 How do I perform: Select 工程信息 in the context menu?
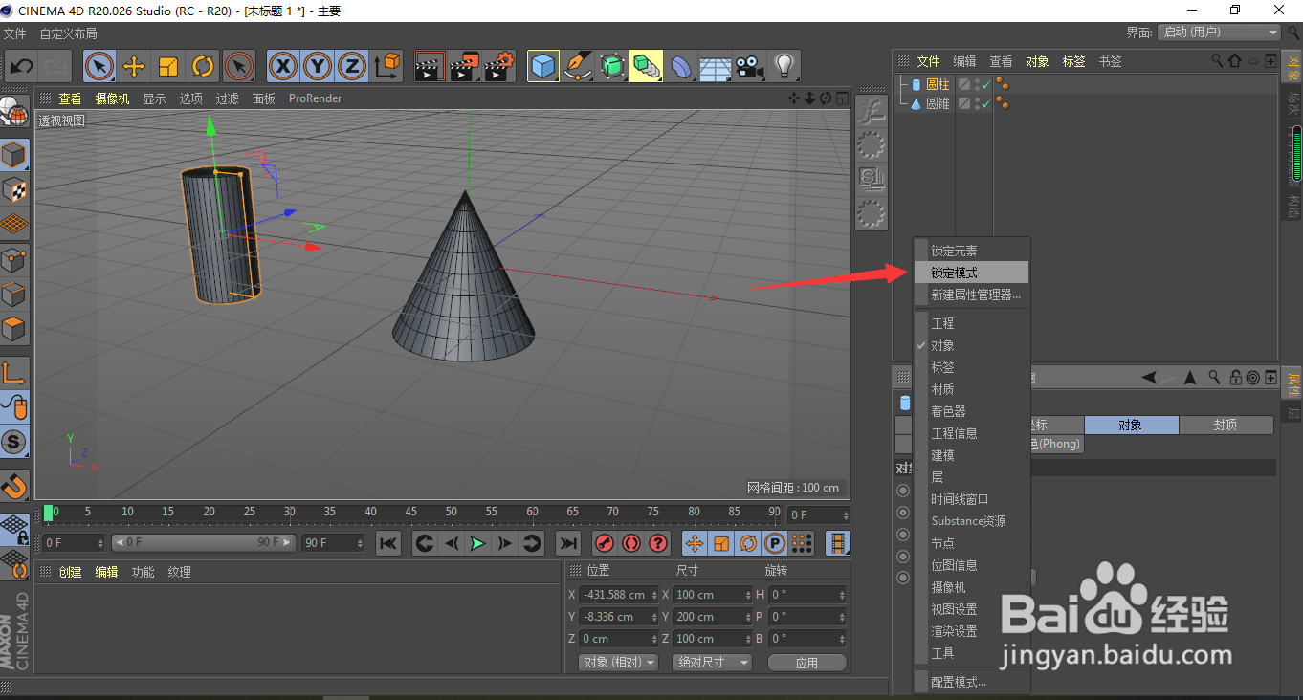(x=971, y=433)
